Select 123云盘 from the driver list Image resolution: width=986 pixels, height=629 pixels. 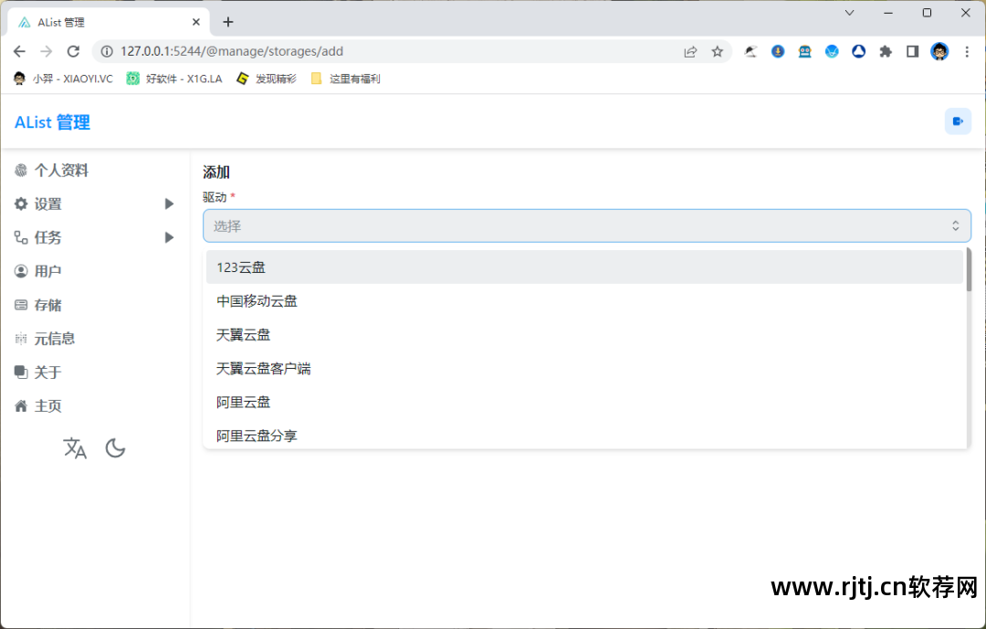point(240,267)
